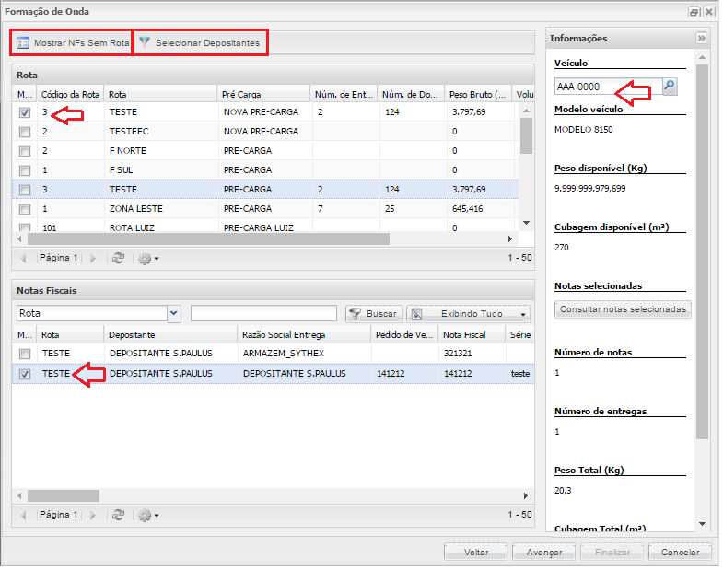Screen dimensions: 723x570
Task: Click Notas Fiscais horizontal scrollbar thumb
Action: pos(64,495)
